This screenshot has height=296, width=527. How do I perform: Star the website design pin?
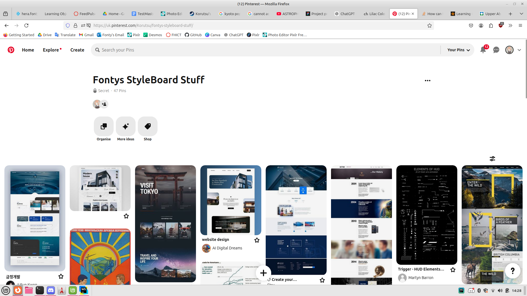257,240
